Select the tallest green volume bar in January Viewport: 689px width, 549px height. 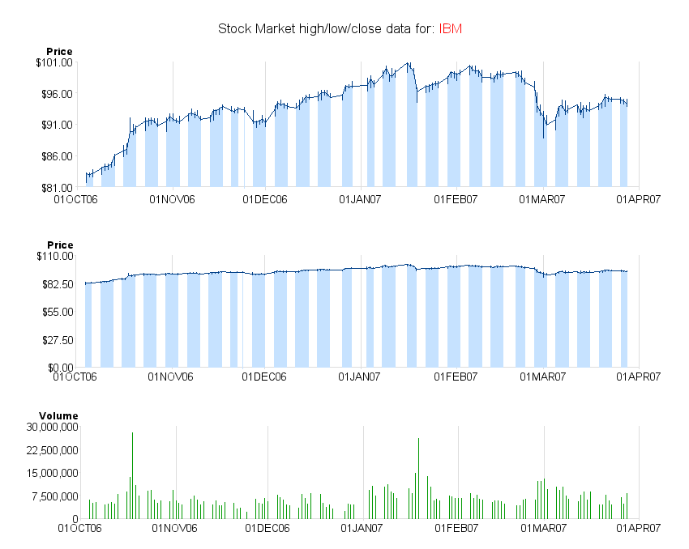tap(418, 479)
